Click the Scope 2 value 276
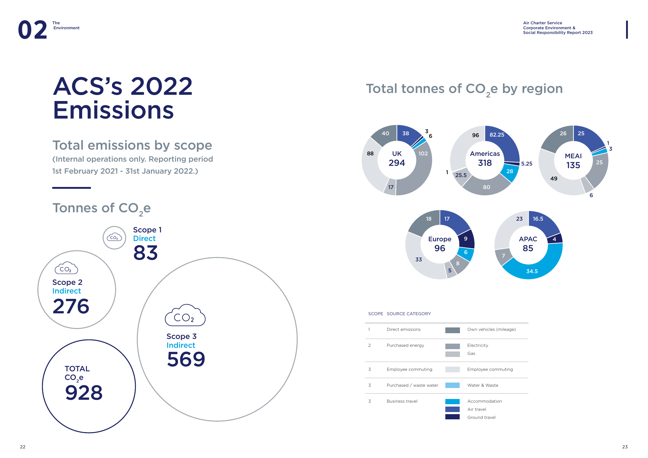This screenshot has height=458, width=648. click(71, 306)
